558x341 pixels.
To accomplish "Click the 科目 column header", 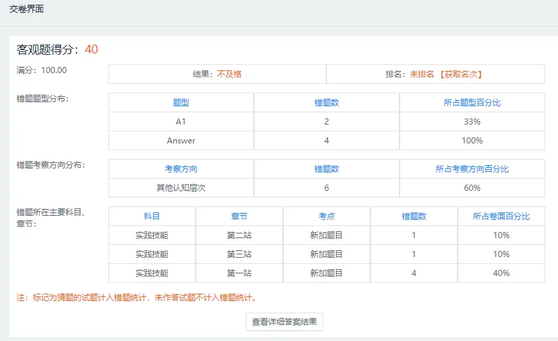I will (152, 217).
